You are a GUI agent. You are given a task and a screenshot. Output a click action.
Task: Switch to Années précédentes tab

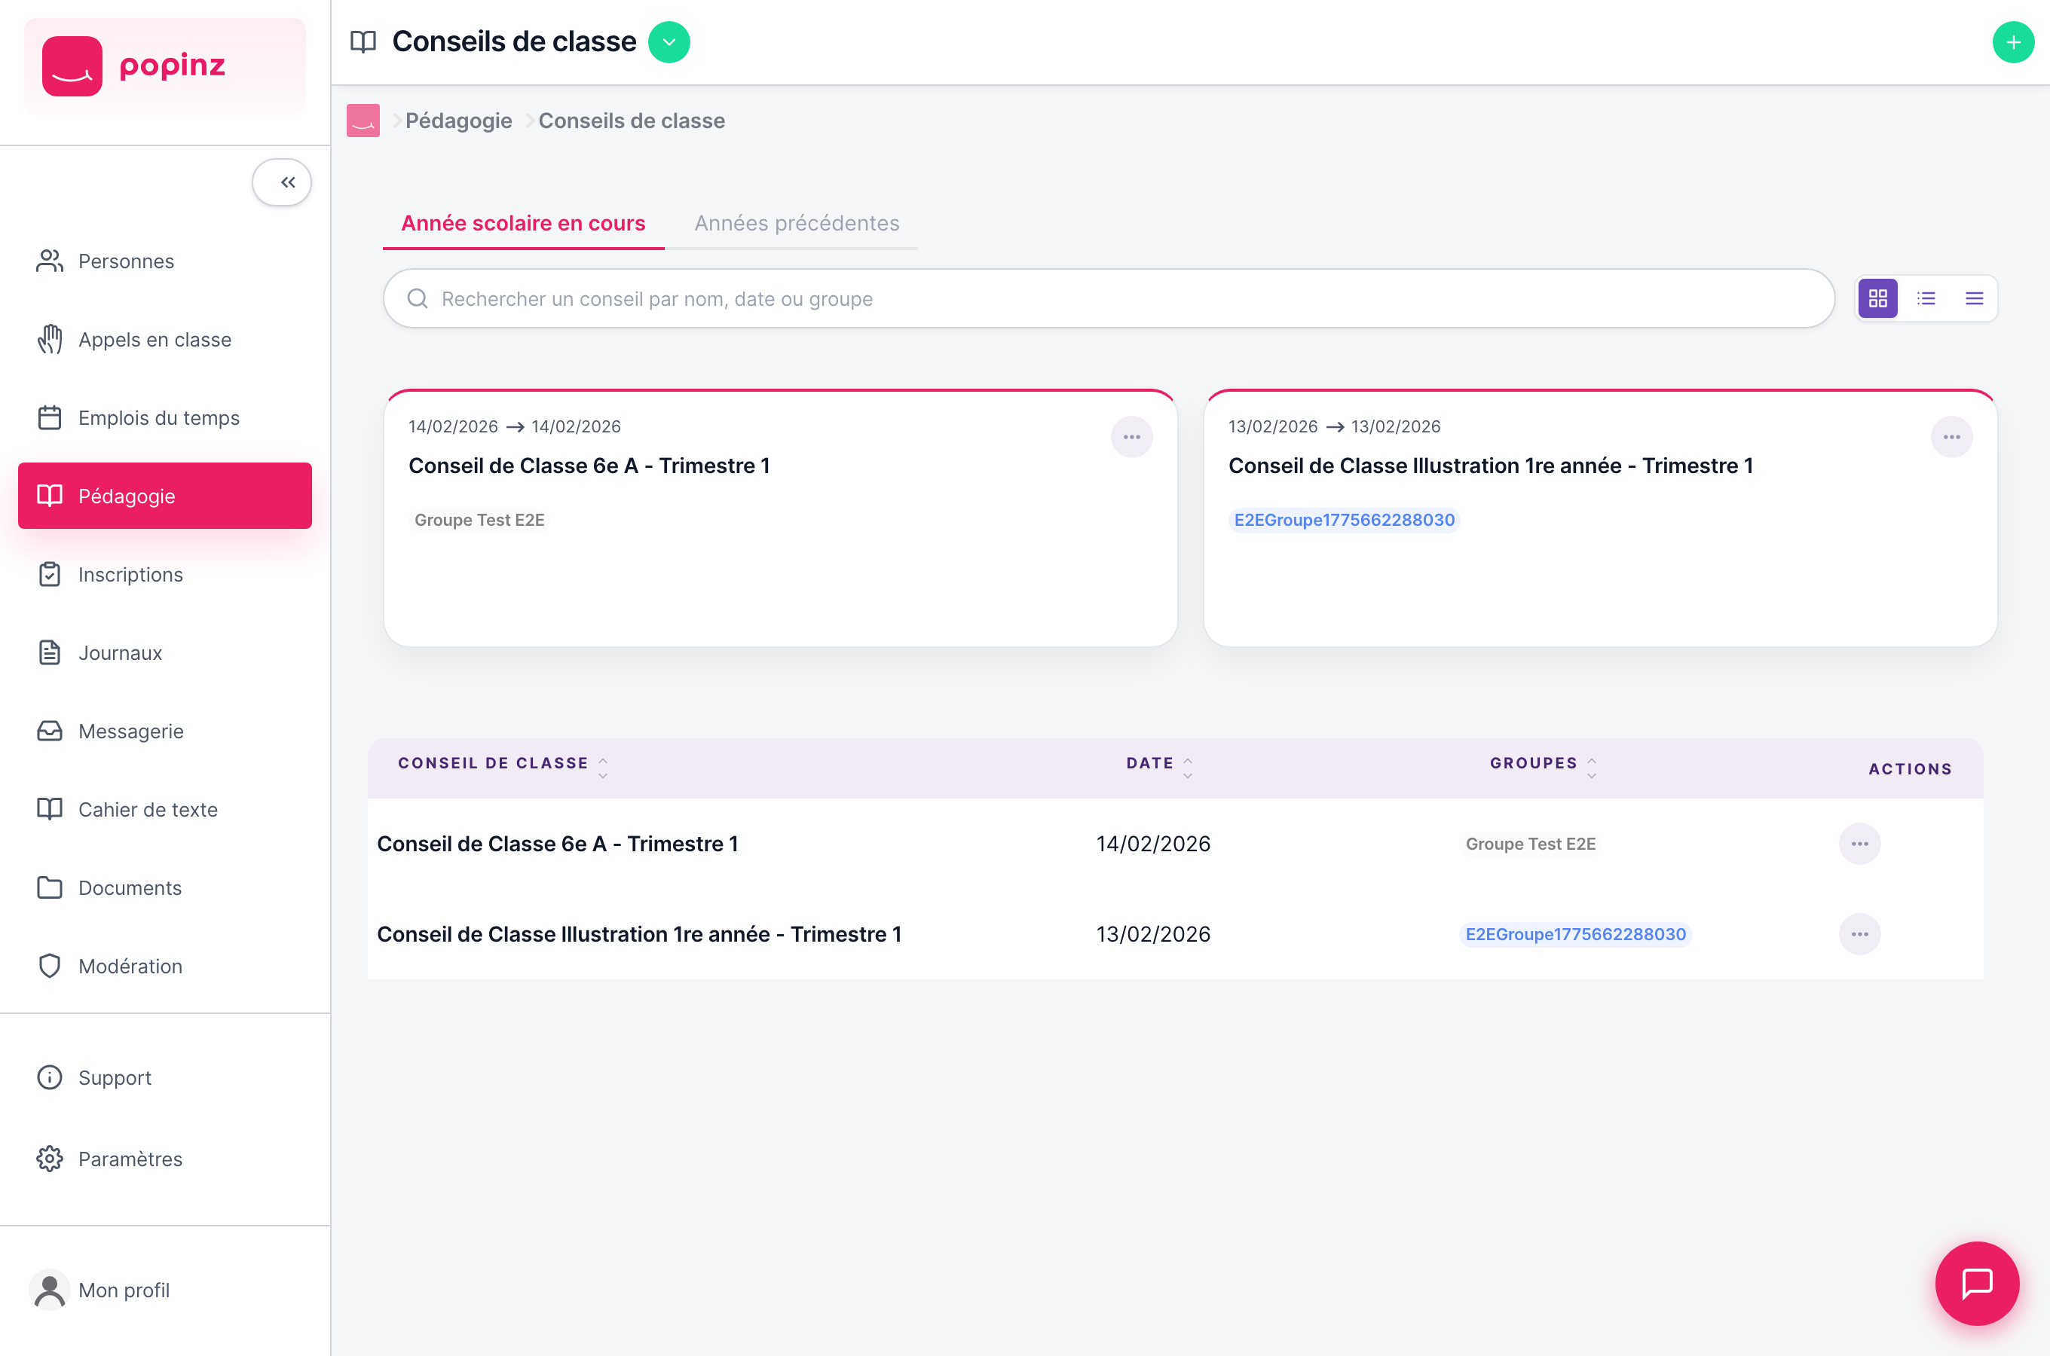click(797, 223)
